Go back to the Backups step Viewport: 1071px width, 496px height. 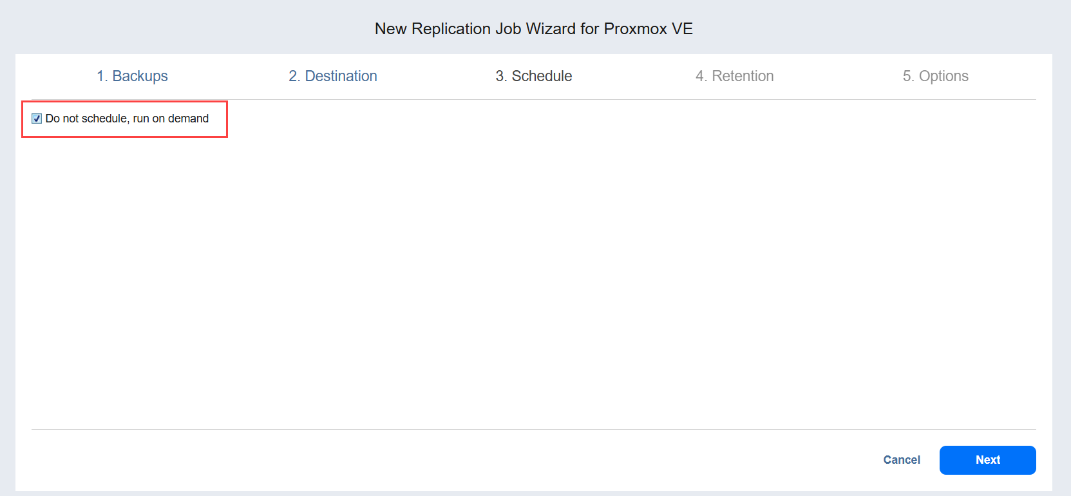click(132, 76)
